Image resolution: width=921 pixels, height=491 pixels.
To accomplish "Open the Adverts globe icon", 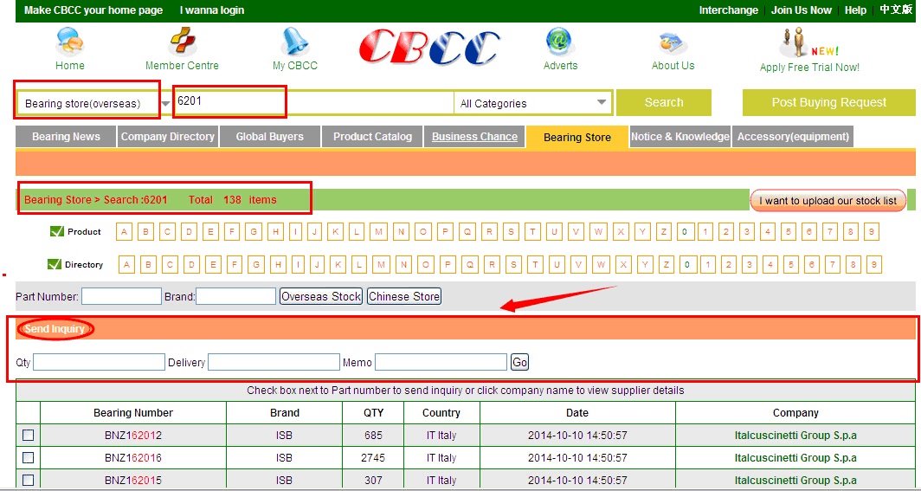I will (x=560, y=41).
